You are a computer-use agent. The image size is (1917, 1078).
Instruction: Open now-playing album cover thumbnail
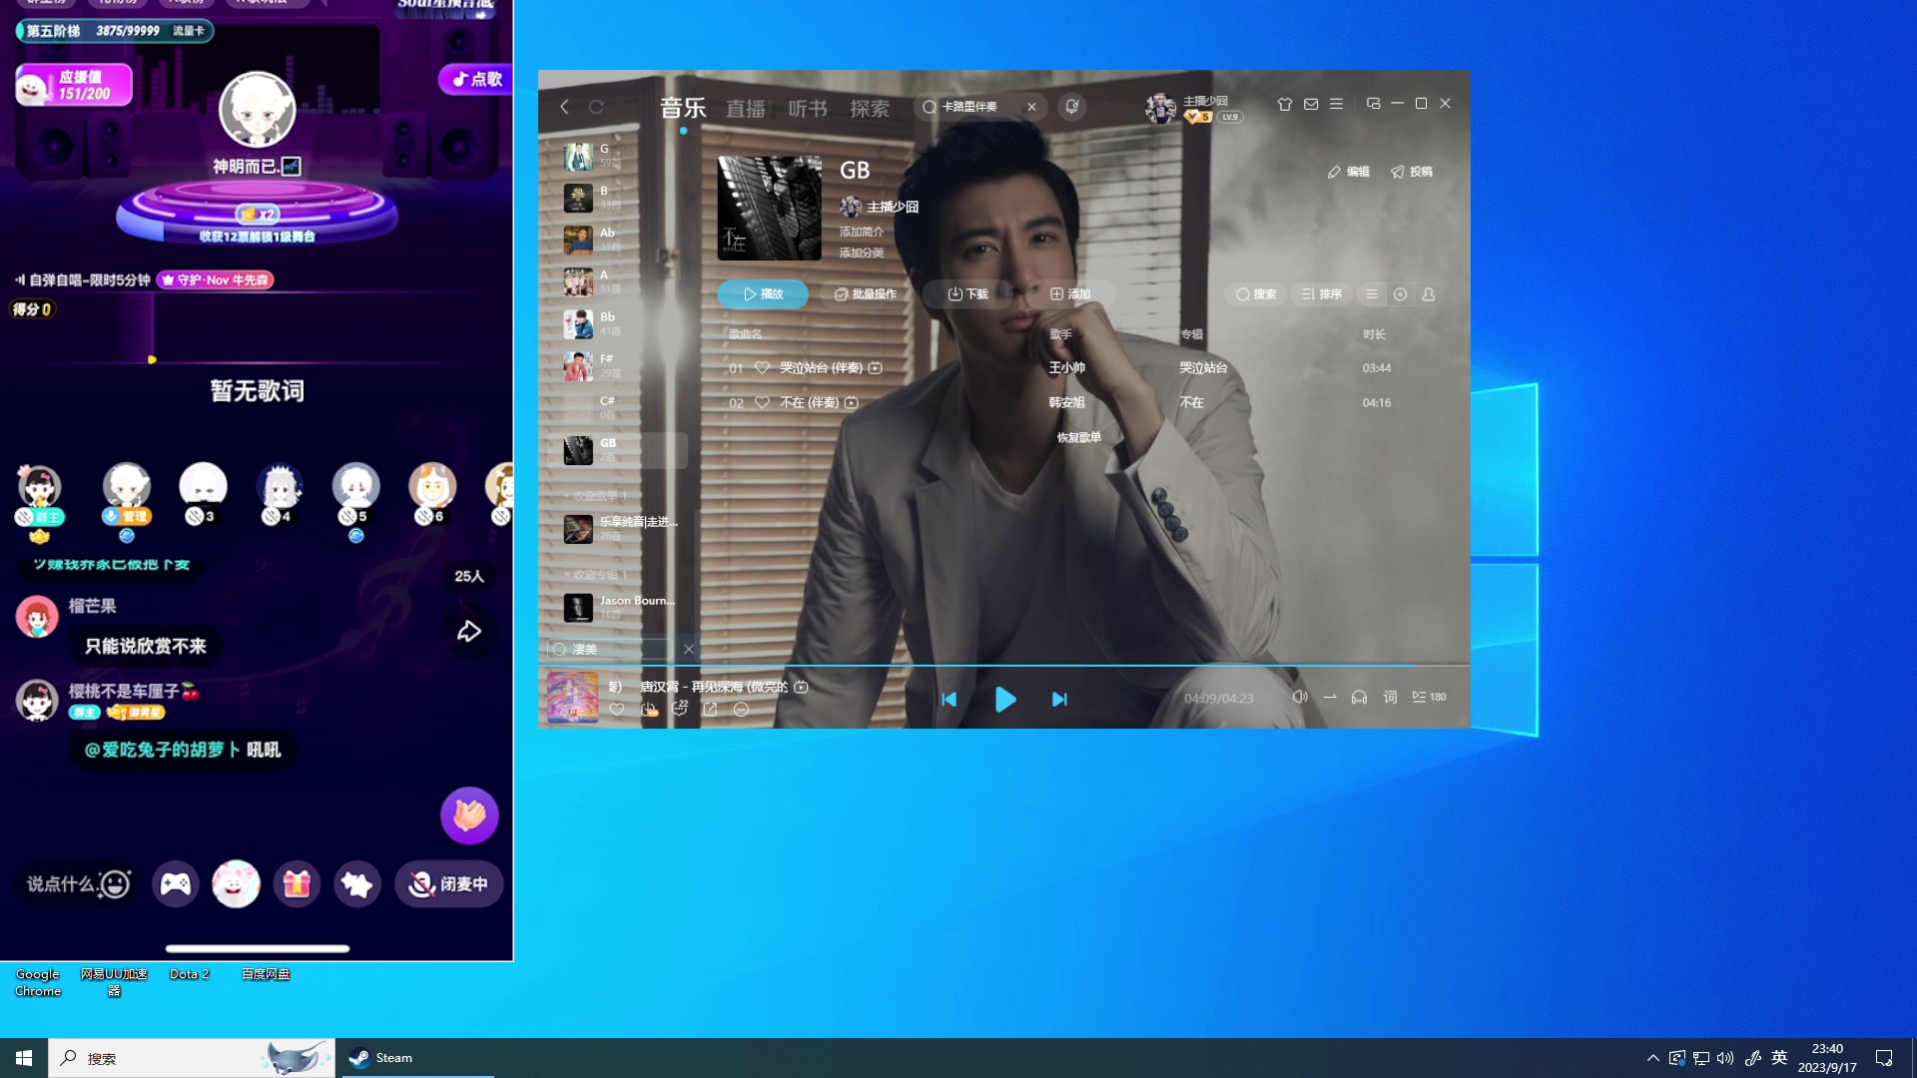(x=573, y=697)
